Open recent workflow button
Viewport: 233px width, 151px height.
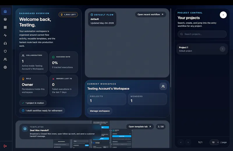(150, 15)
